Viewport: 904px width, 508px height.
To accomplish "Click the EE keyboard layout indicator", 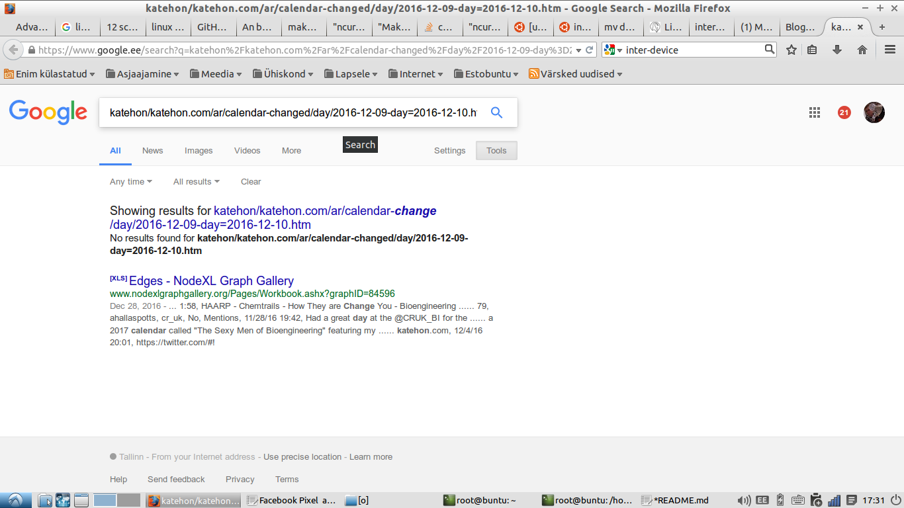I will click(762, 500).
